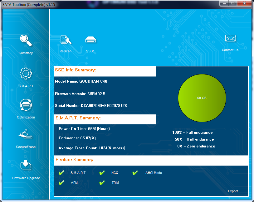The height and width of the screenshot is (202, 254).
Task: Click the TRIM feature label
Action: (115, 183)
